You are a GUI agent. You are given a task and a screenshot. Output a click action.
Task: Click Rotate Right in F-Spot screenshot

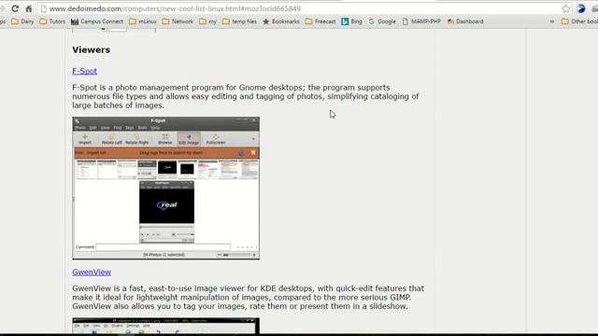point(137,139)
